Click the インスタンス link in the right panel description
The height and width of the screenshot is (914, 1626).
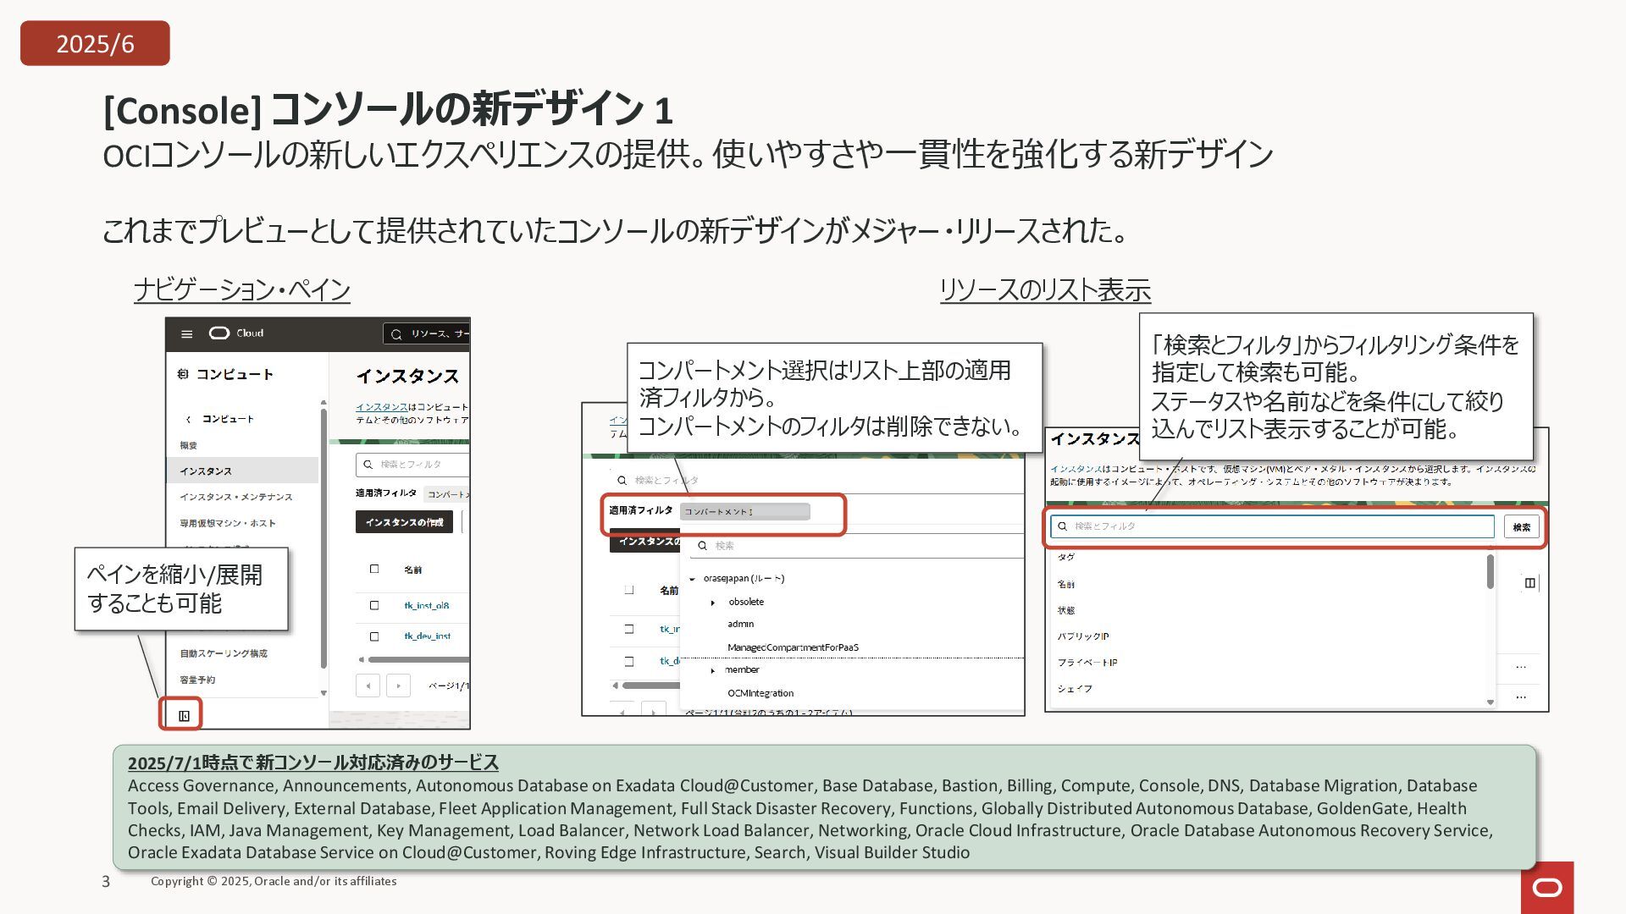point(1076,469)
